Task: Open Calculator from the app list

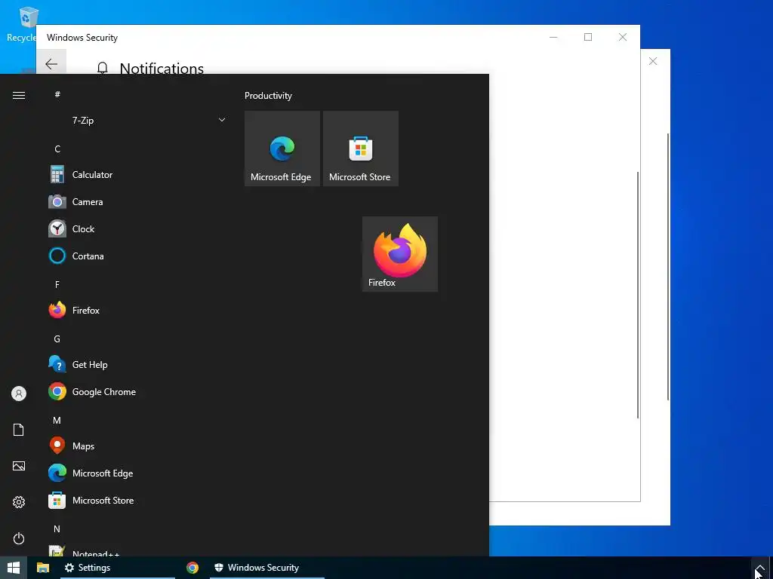Action: pyautogui.click(x=137, y=175)
